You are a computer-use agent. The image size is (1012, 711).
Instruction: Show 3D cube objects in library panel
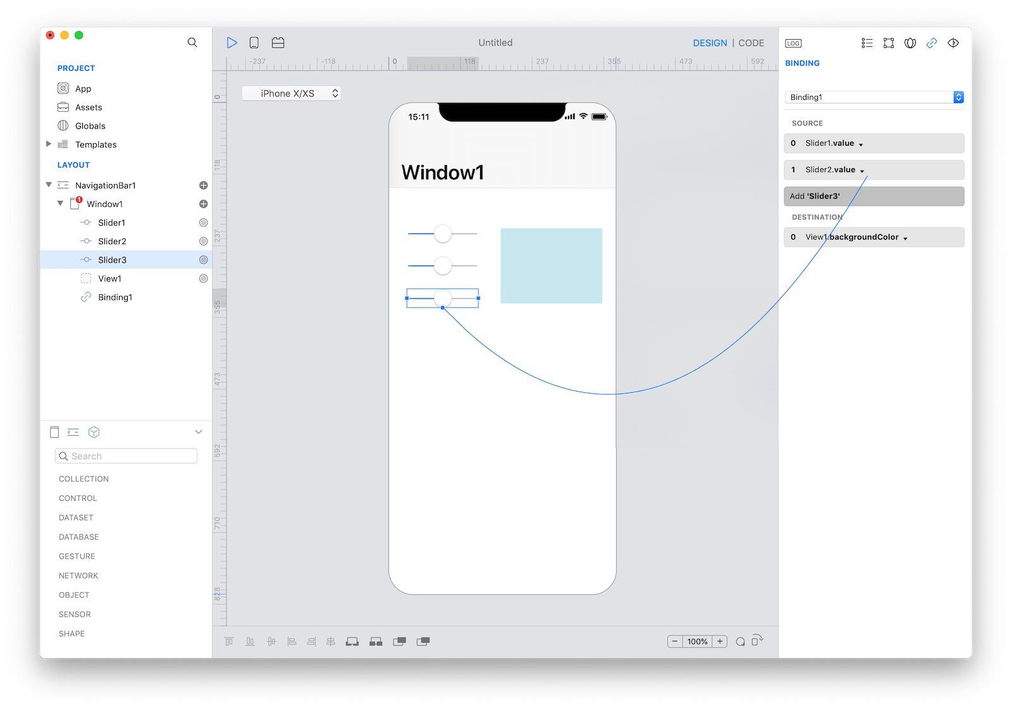pos(94,432)
